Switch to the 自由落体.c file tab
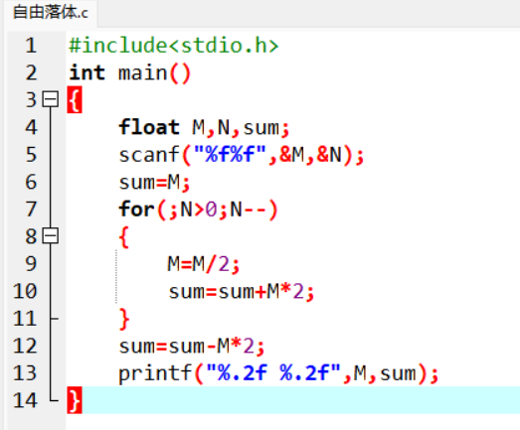520x430 pixels. click(51, 13)
